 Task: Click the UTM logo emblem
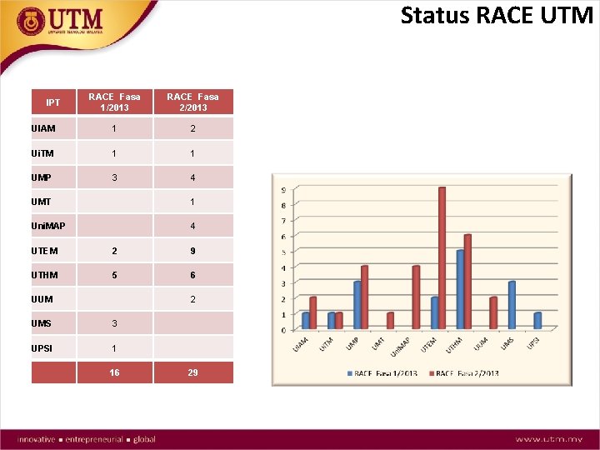(31, 22)
